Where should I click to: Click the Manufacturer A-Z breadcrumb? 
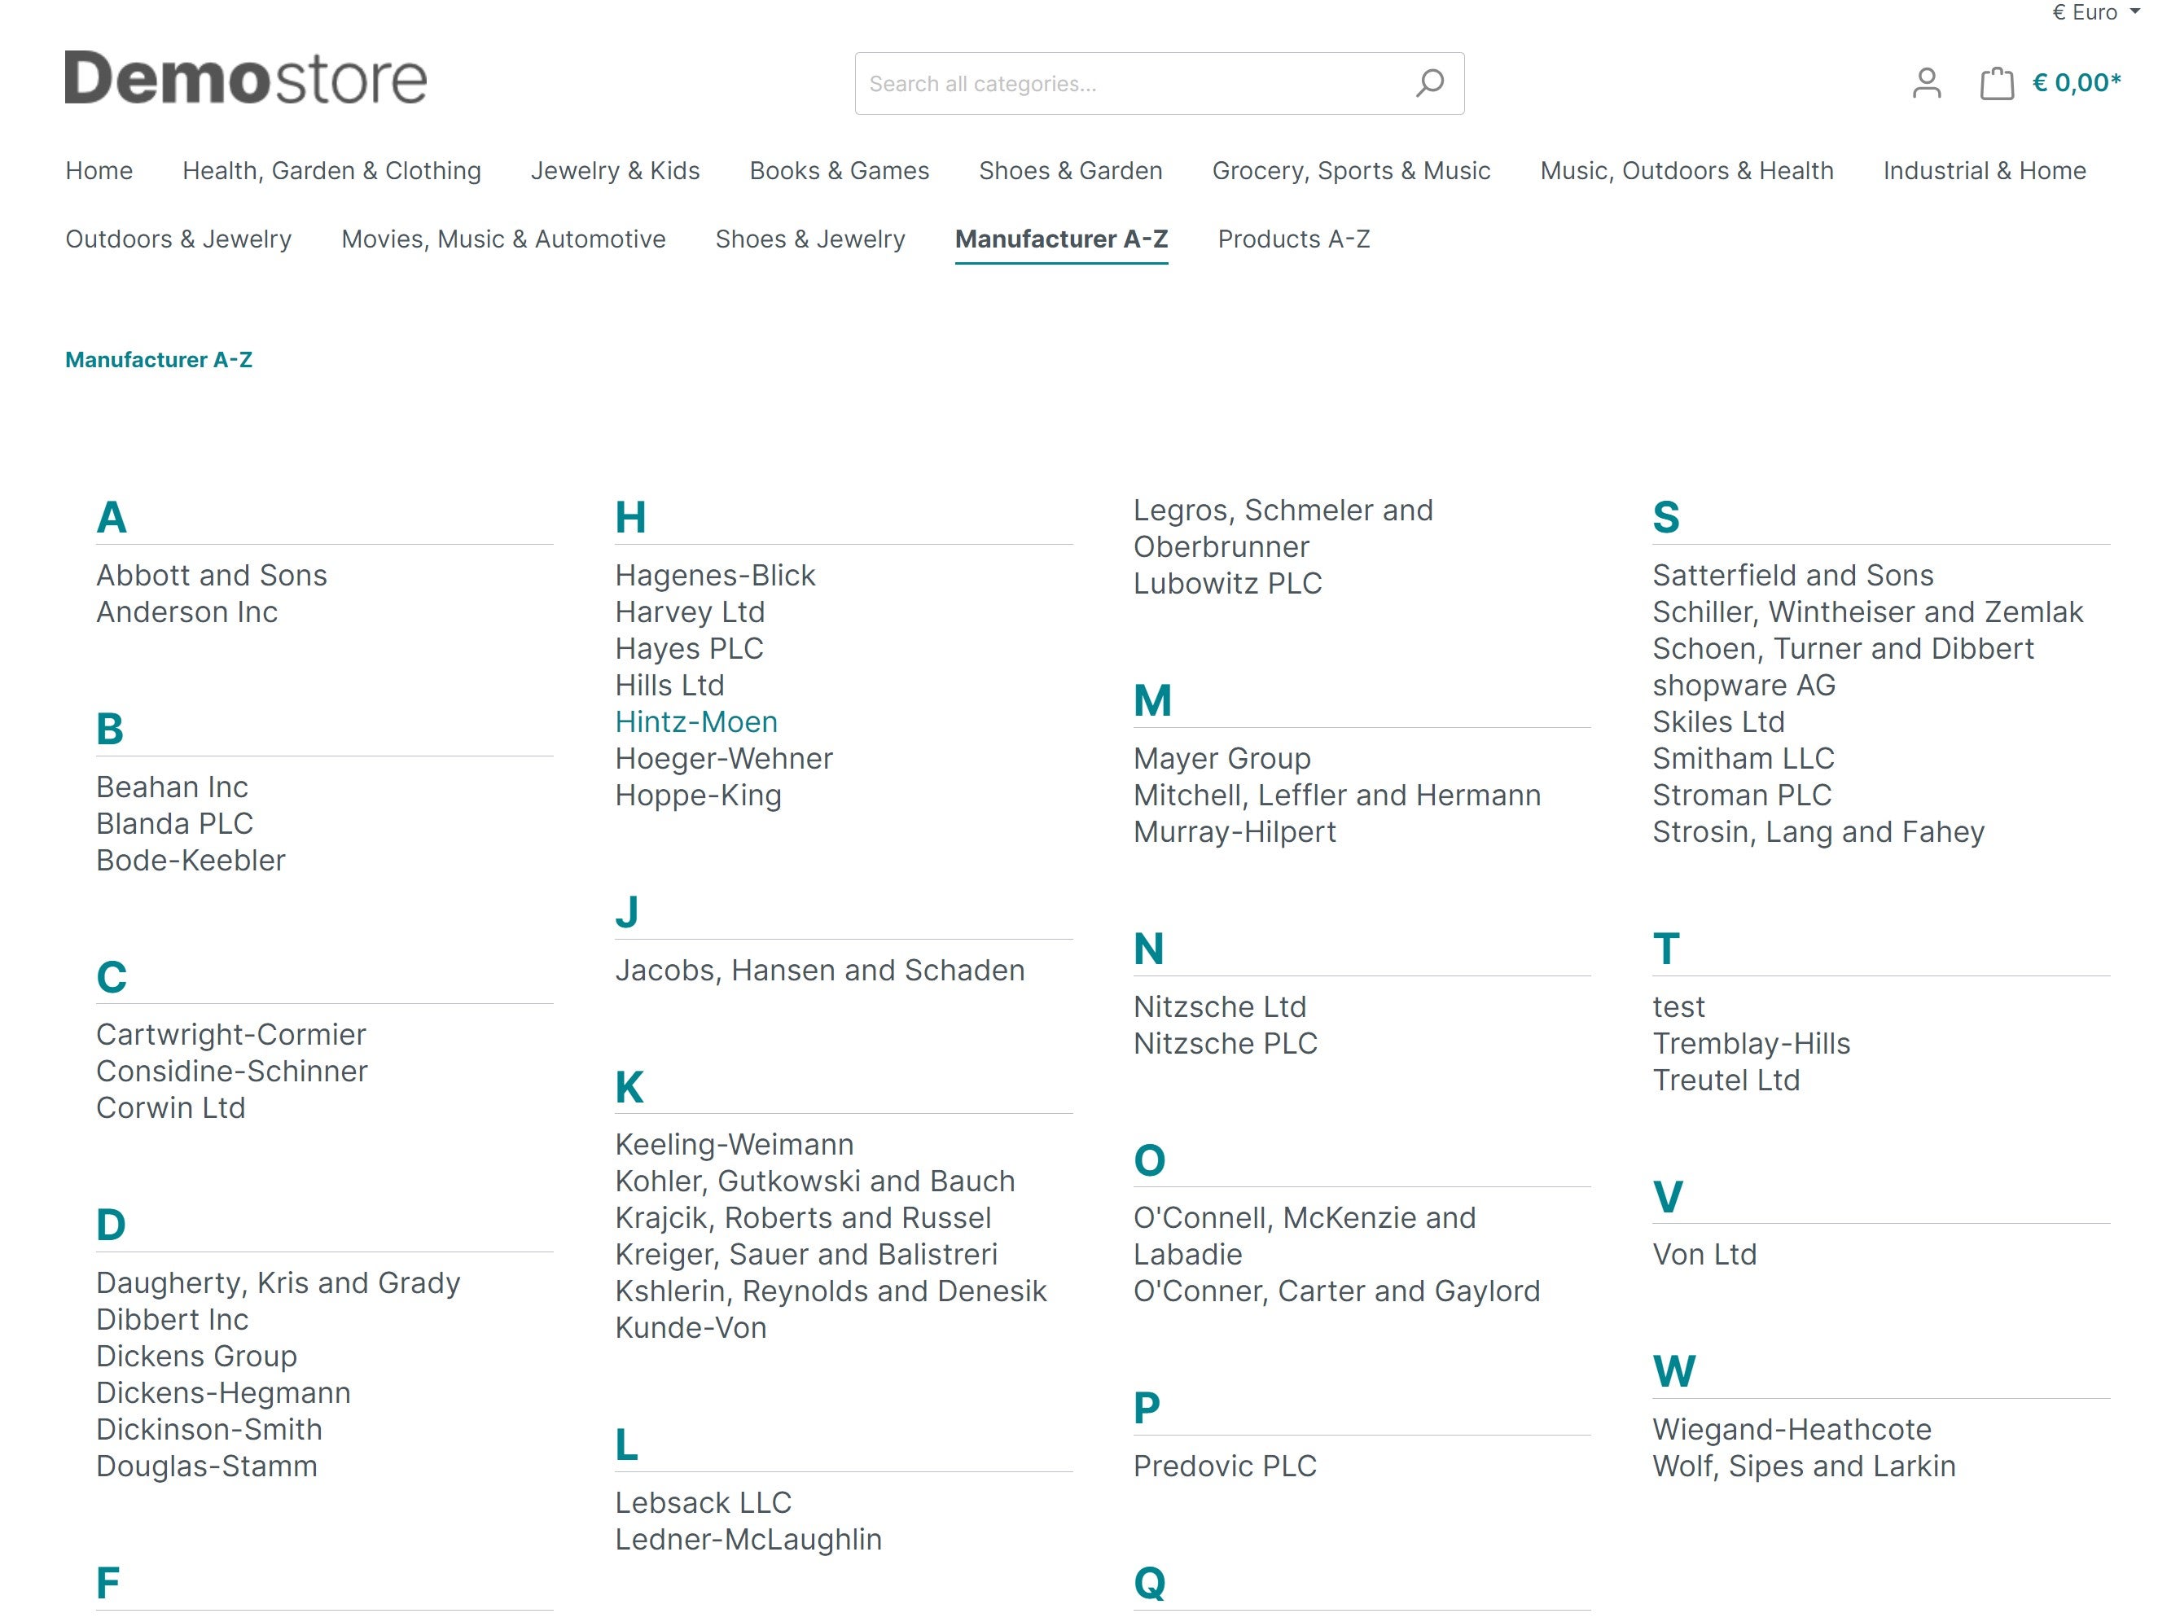pos(159,360)
